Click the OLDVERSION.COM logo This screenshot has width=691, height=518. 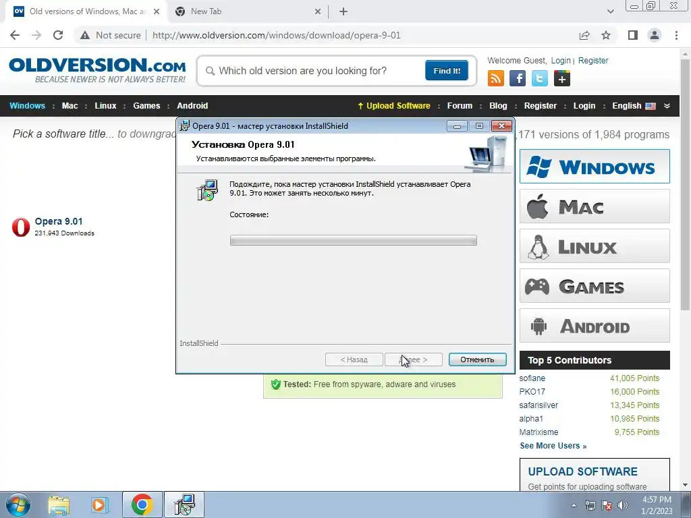[x=97, y=69]
